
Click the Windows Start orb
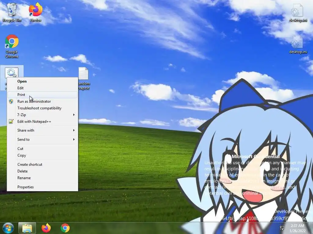click(8, 228)
